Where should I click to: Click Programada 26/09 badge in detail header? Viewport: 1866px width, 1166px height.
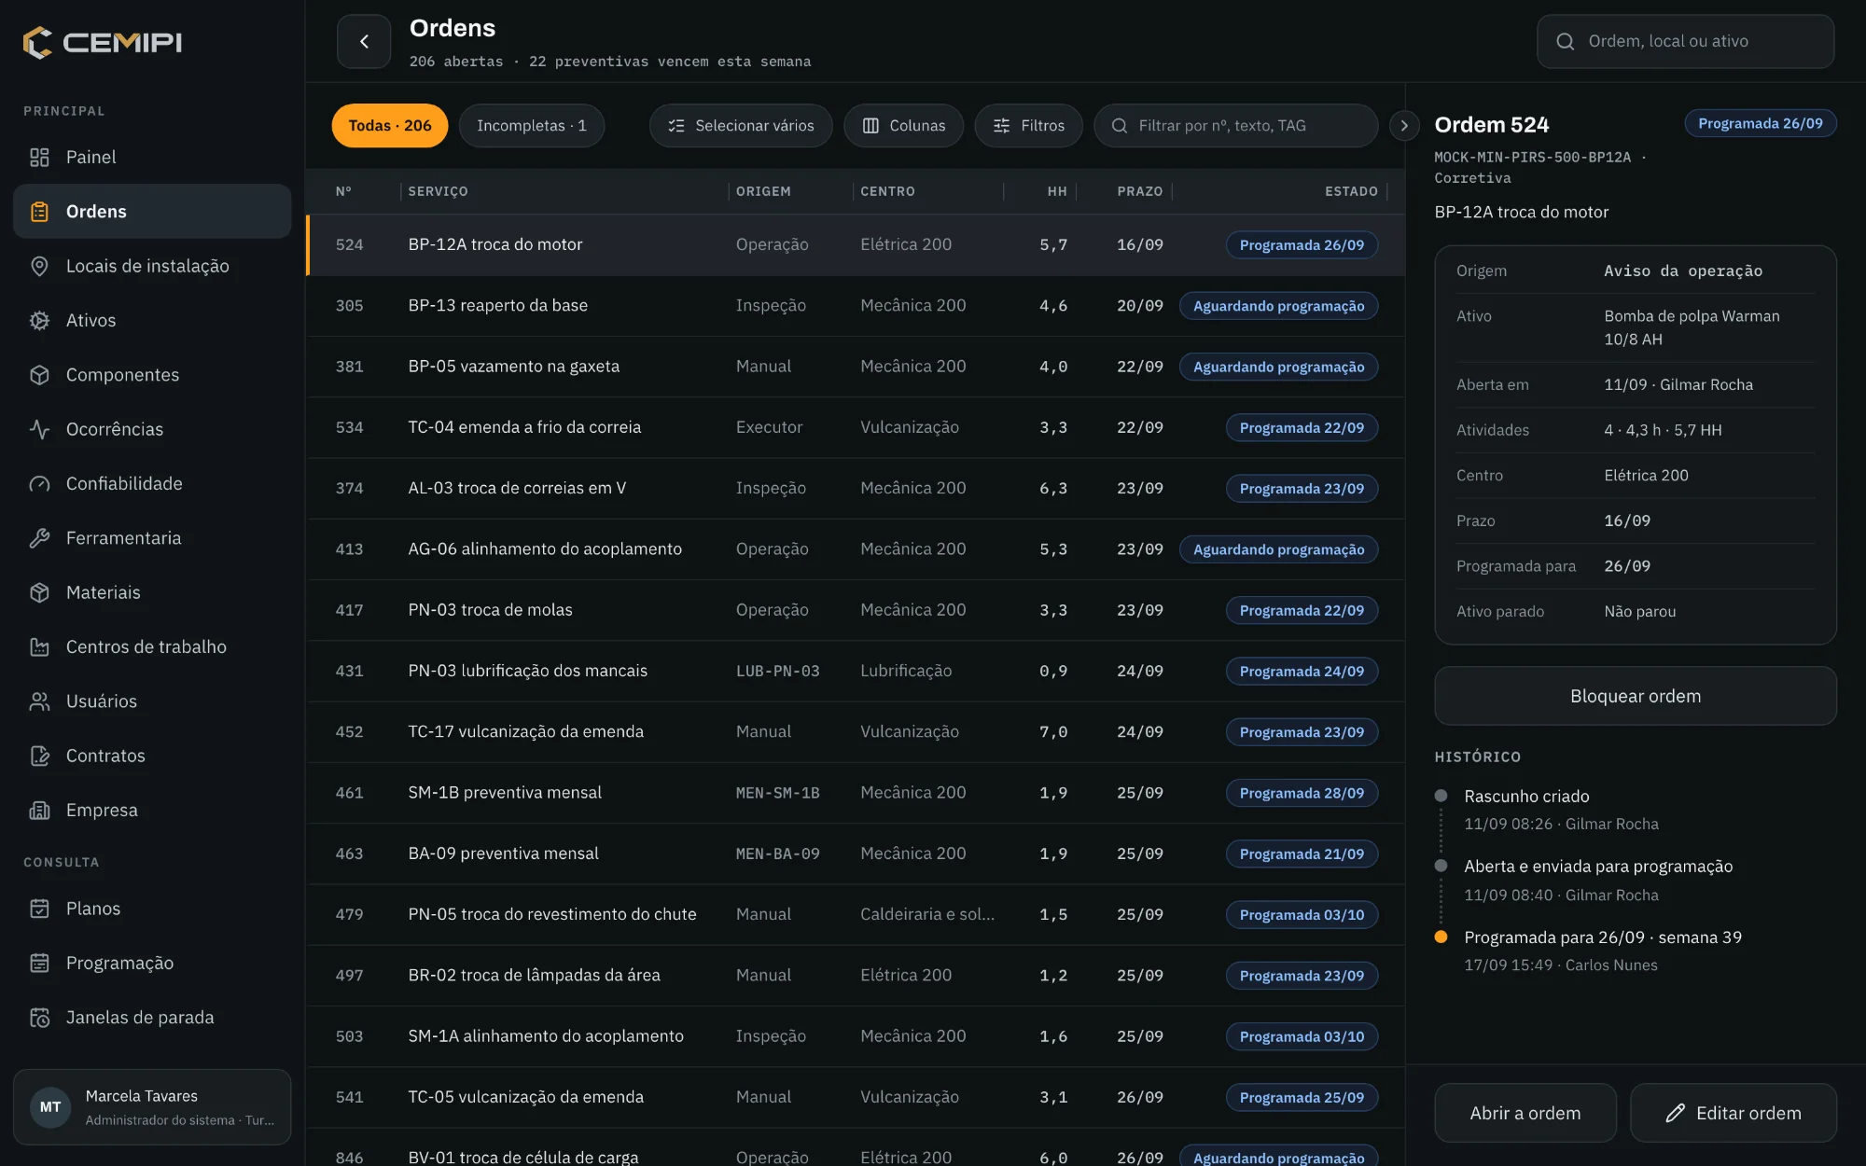pyautogui.click(x=1760, y=123)
